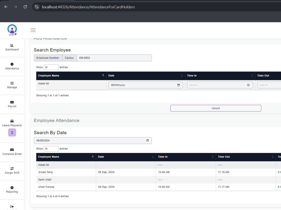Click the Time Out header in Search Employee table
This screenshot has height=210, width=281.
click(x=263, y=76)
